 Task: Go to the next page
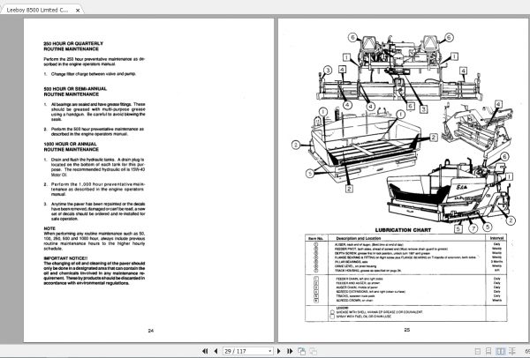click(279, 351)
